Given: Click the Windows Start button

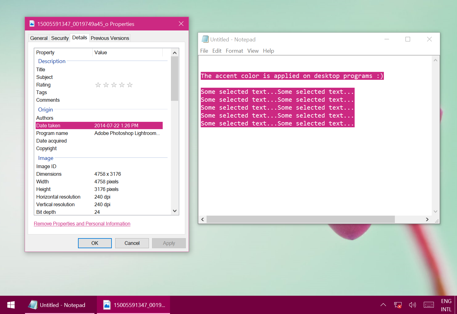Looking at the screenshot, I should (11, 305).
